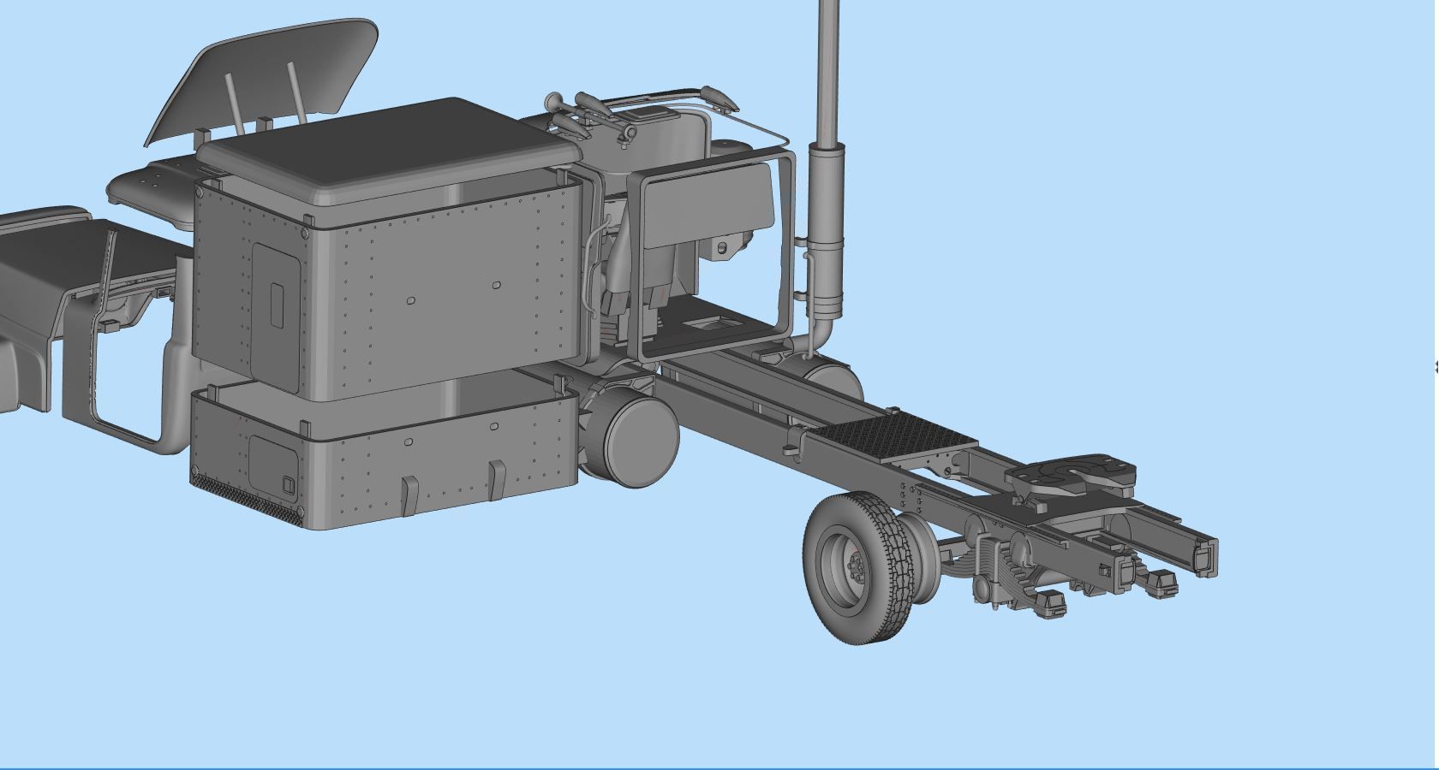Image resolution: width=1439 pixels, height=770 pixels.
Task: Pick the lower side skirt storage box
Action: [x=384, y=453]
